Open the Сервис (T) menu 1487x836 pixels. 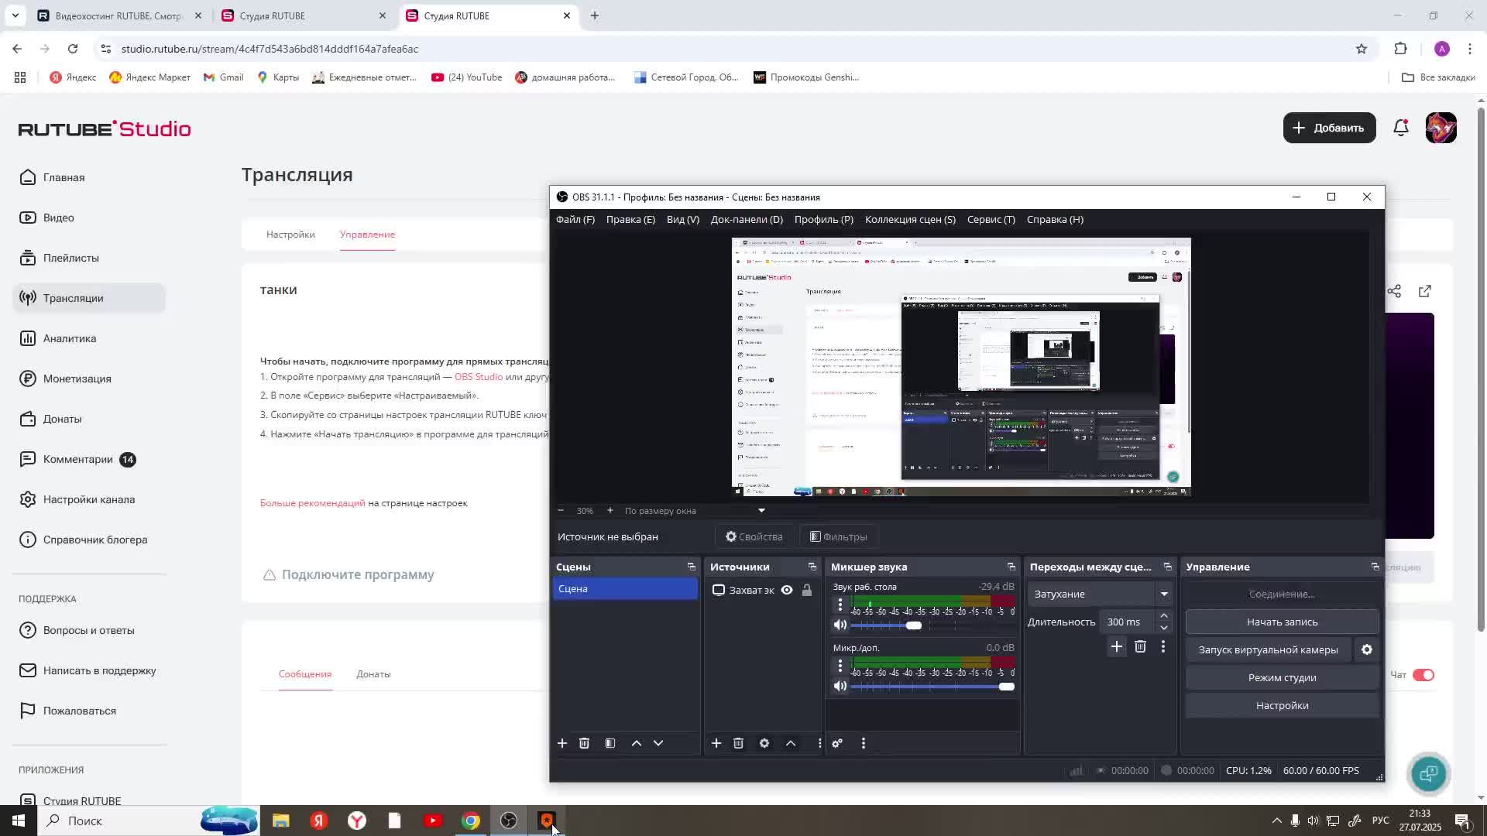(991, 219)
